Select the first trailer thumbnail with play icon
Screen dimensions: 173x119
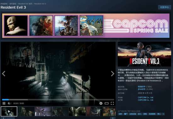9,111
